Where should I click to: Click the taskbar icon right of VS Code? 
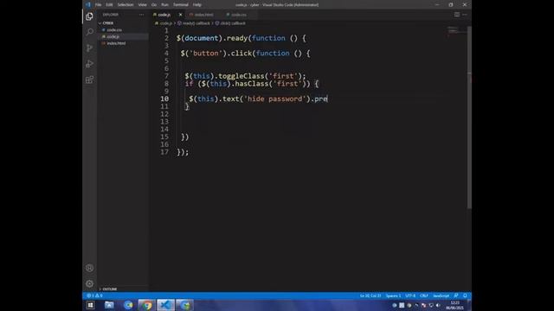[184, 305]
